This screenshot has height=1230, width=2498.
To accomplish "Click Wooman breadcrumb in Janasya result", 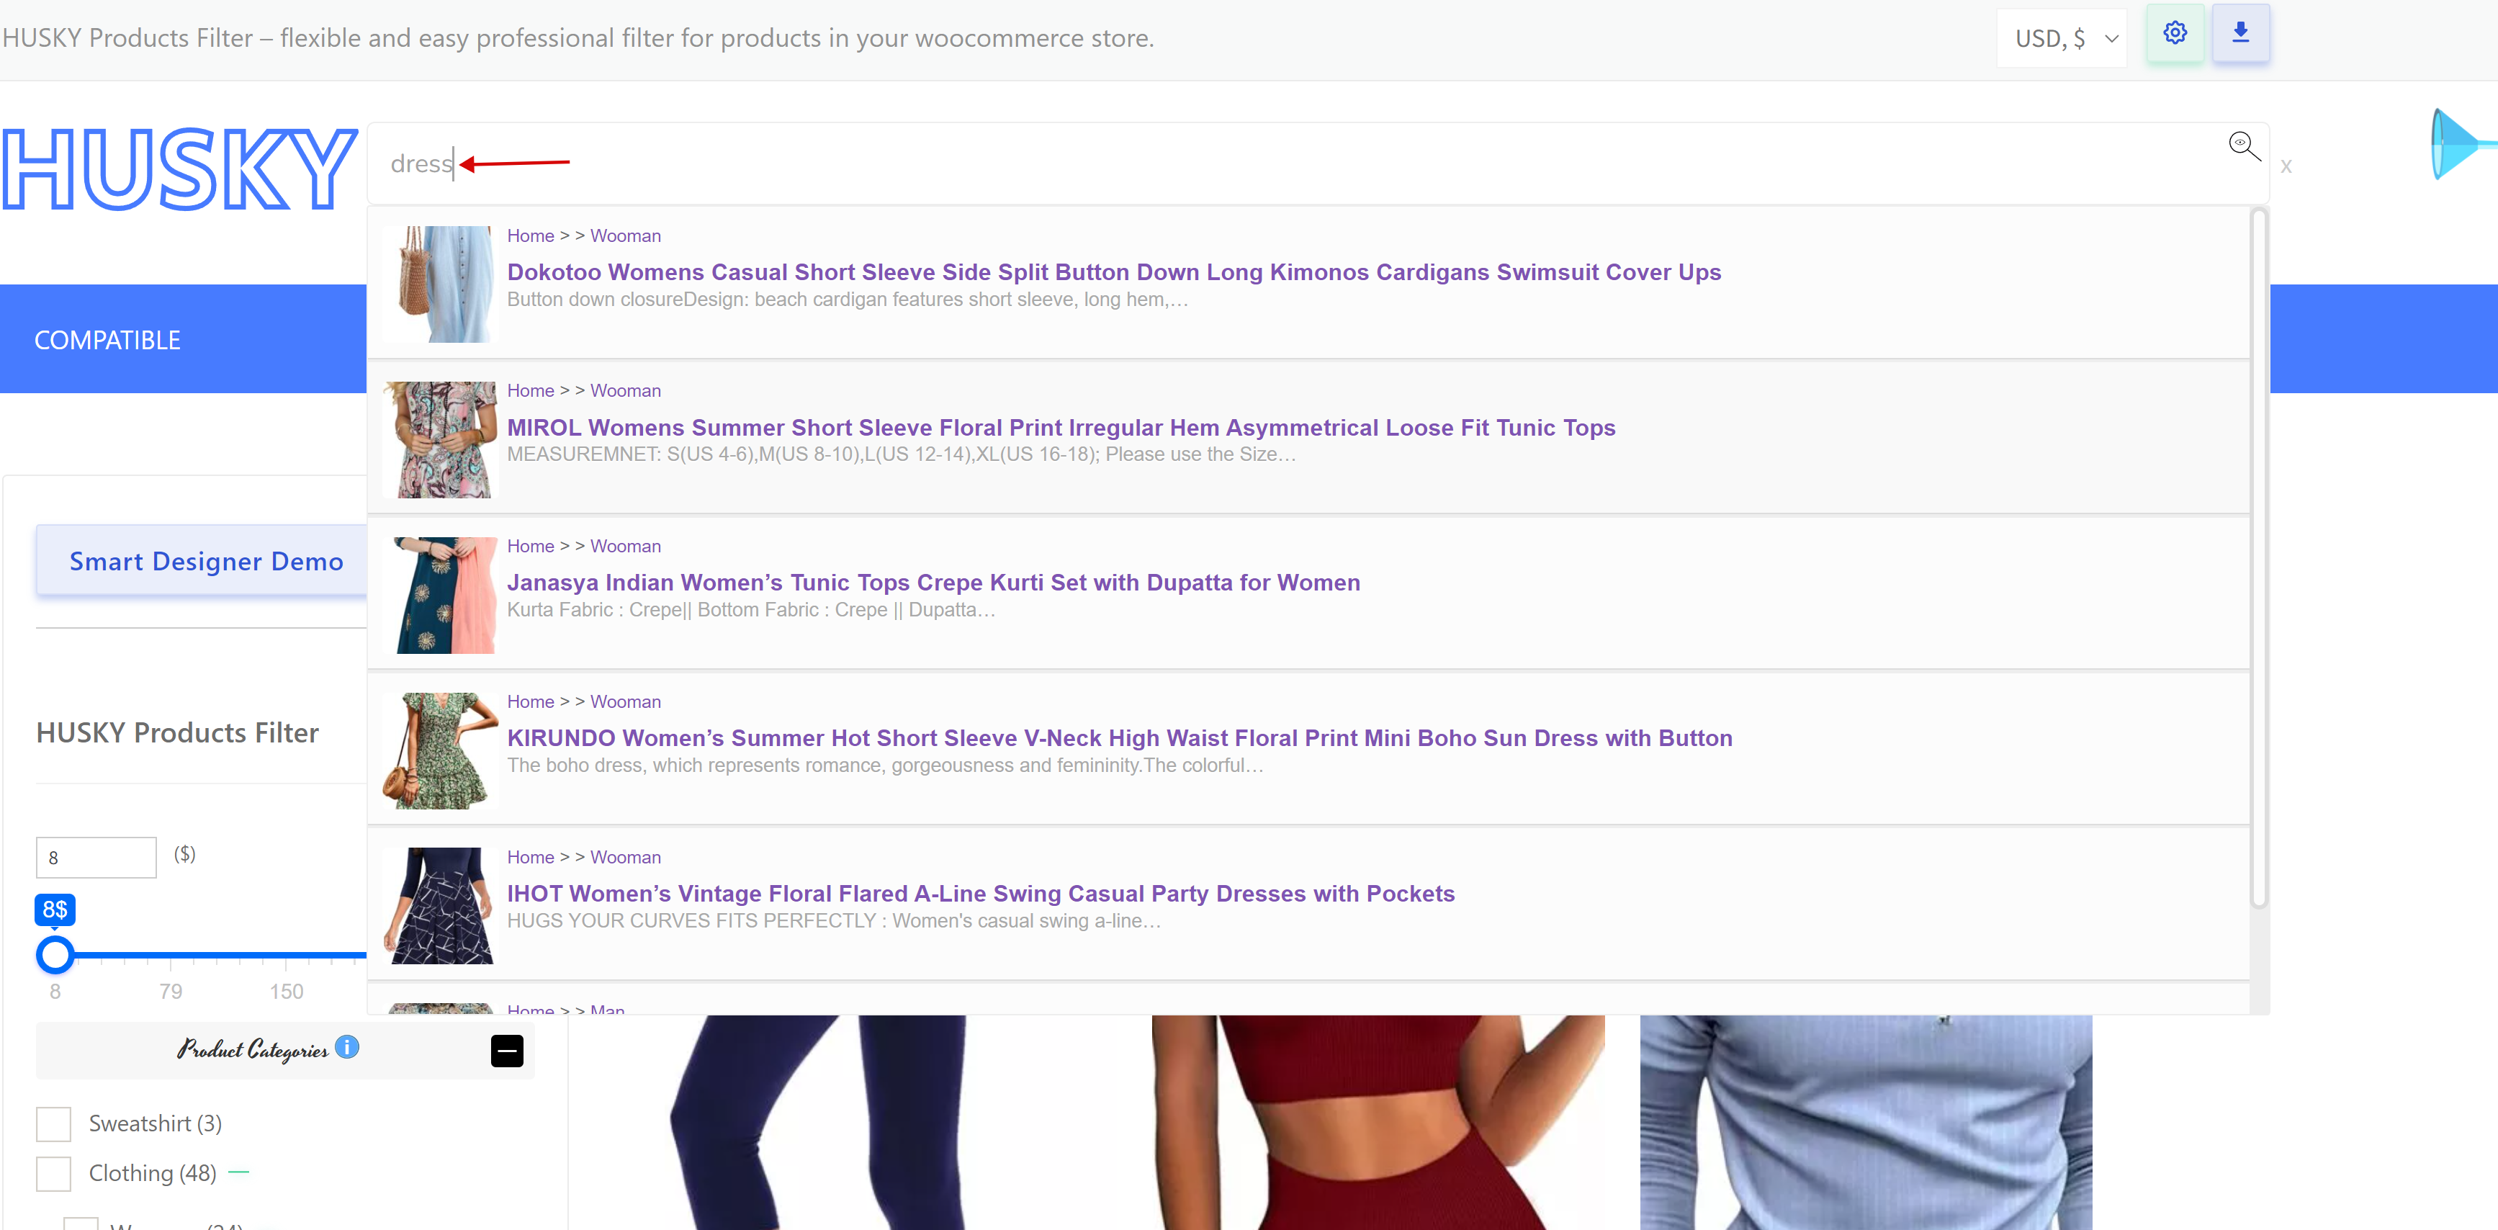I will click(626, 546).
